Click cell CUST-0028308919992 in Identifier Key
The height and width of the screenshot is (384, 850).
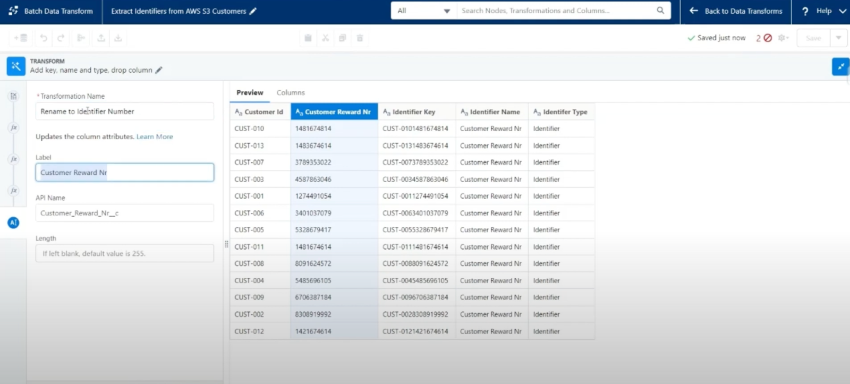click(x=416, y=314)
